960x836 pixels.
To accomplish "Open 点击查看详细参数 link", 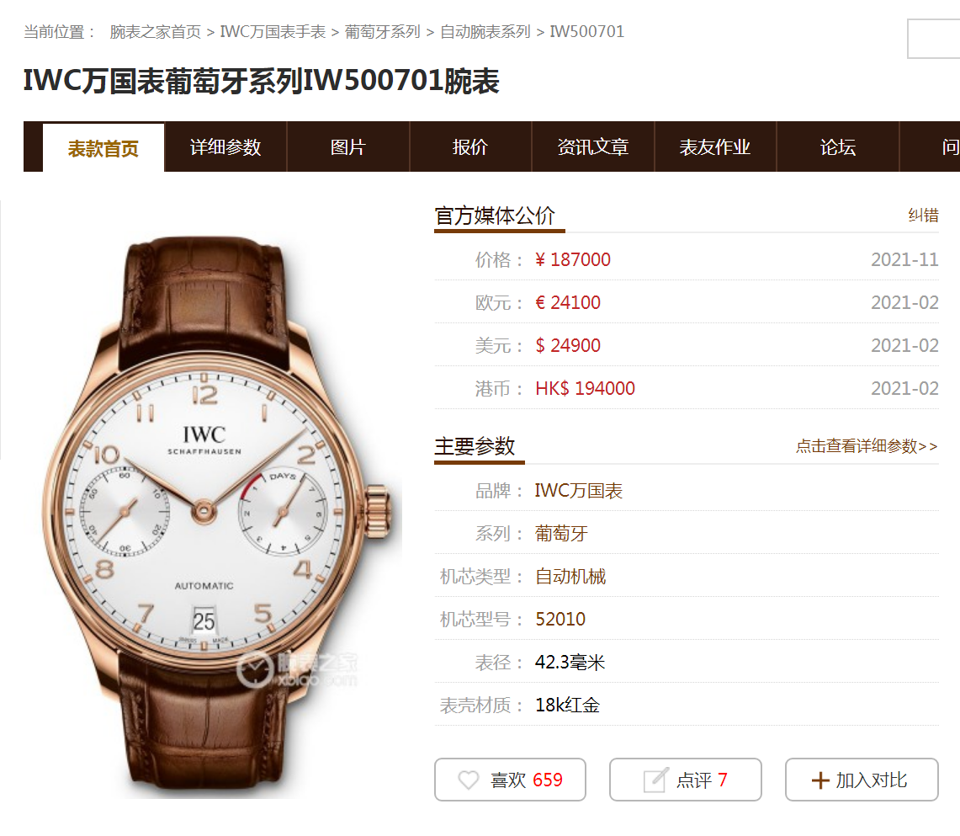I will (867, 446).
